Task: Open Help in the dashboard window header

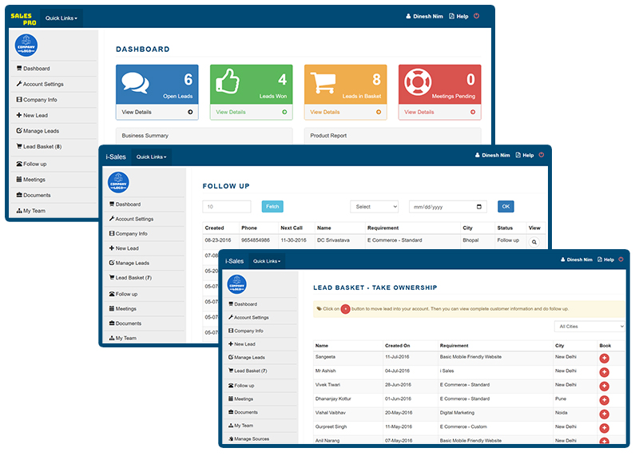Action: 458,16
